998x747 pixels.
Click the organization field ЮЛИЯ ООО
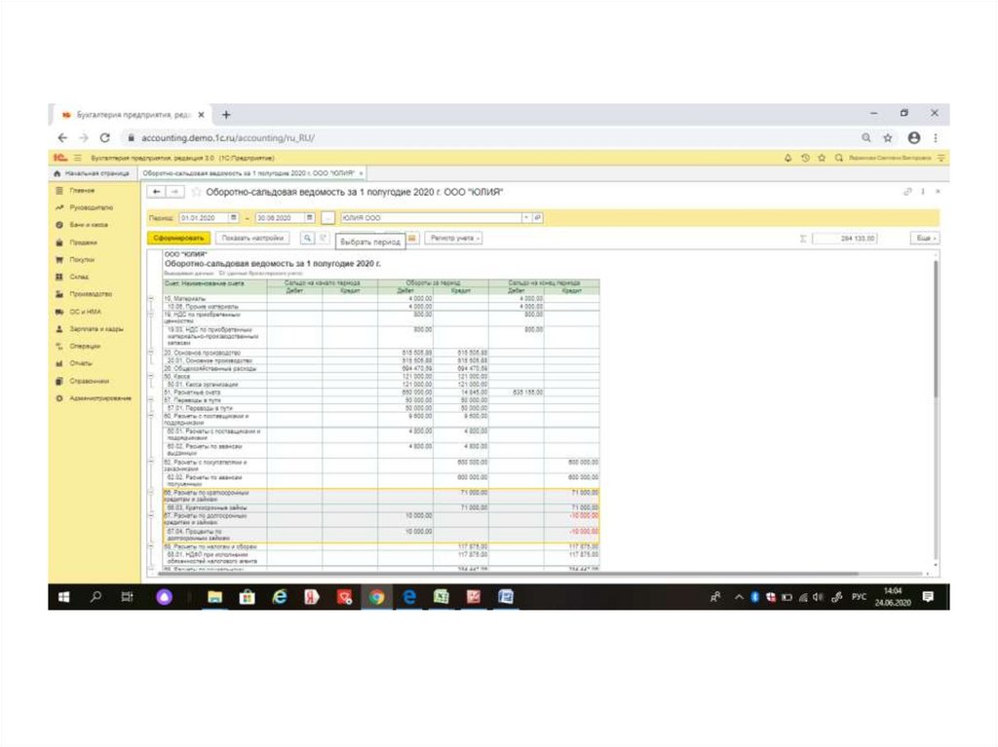coord(431,218)
